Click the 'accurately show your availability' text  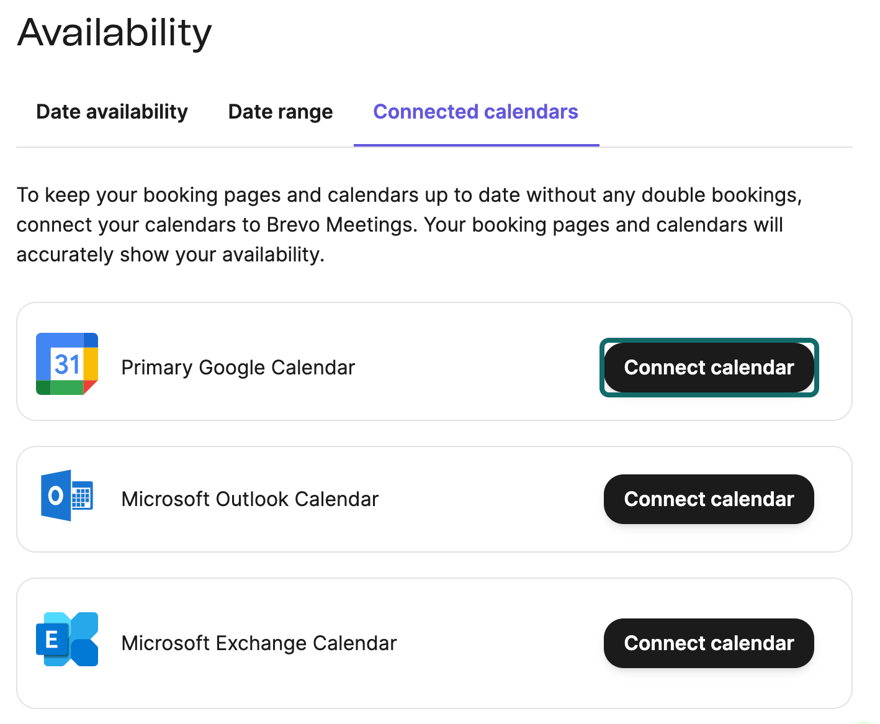pyautogui.click(x=170, y=255)
